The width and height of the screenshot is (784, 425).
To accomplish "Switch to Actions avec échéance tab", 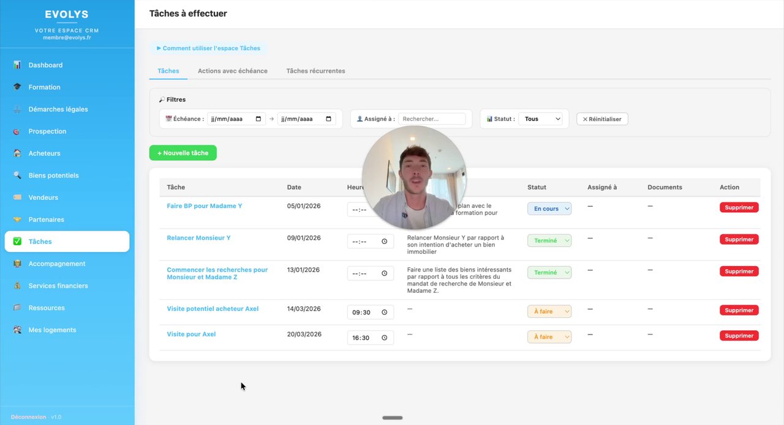I will click(233, 71).
